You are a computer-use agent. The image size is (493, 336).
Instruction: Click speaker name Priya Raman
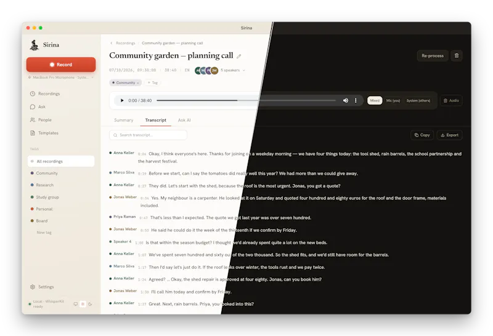[124, 217]
